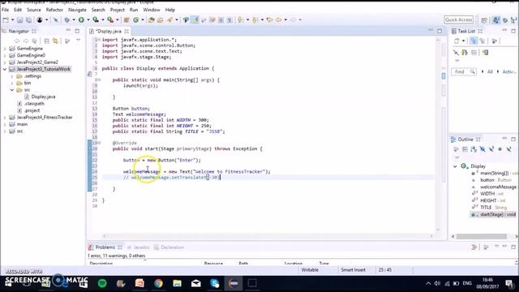The width and height of the screenshot is (519, 292).
Task: Expand the GameEngine project node
Action: coord(5,49)
